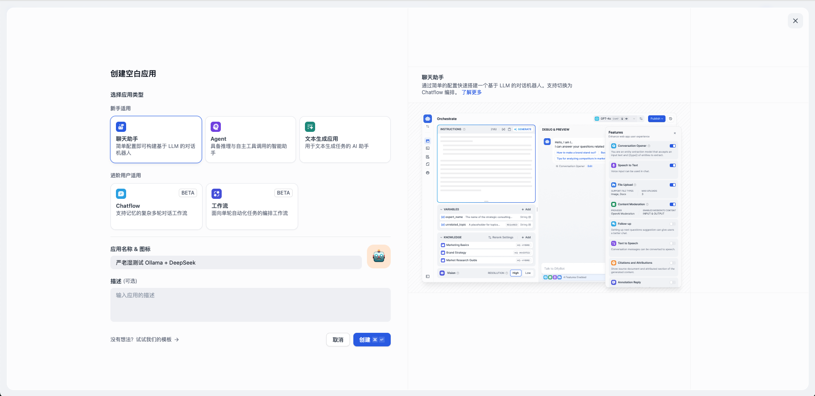Image resolution: width=815 pixels, height=396 pixels.
Task: Collapse the KNOWLEDGE section chevron
Action: (441, 237)
